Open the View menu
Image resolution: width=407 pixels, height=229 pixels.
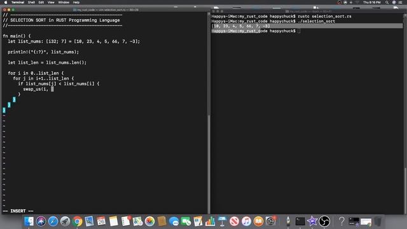tap(51, 3)
